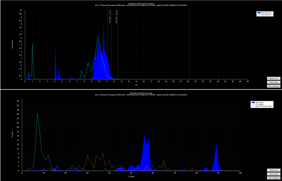Viewport: 282px width, 181px height.
Task: Click the DCS HP Reverb subtitle of frametime chart
Action: tap(141, 5)
